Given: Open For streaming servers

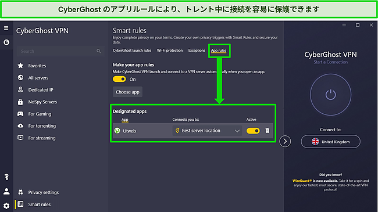Looking at the screenshot, I should coord(42,138).
